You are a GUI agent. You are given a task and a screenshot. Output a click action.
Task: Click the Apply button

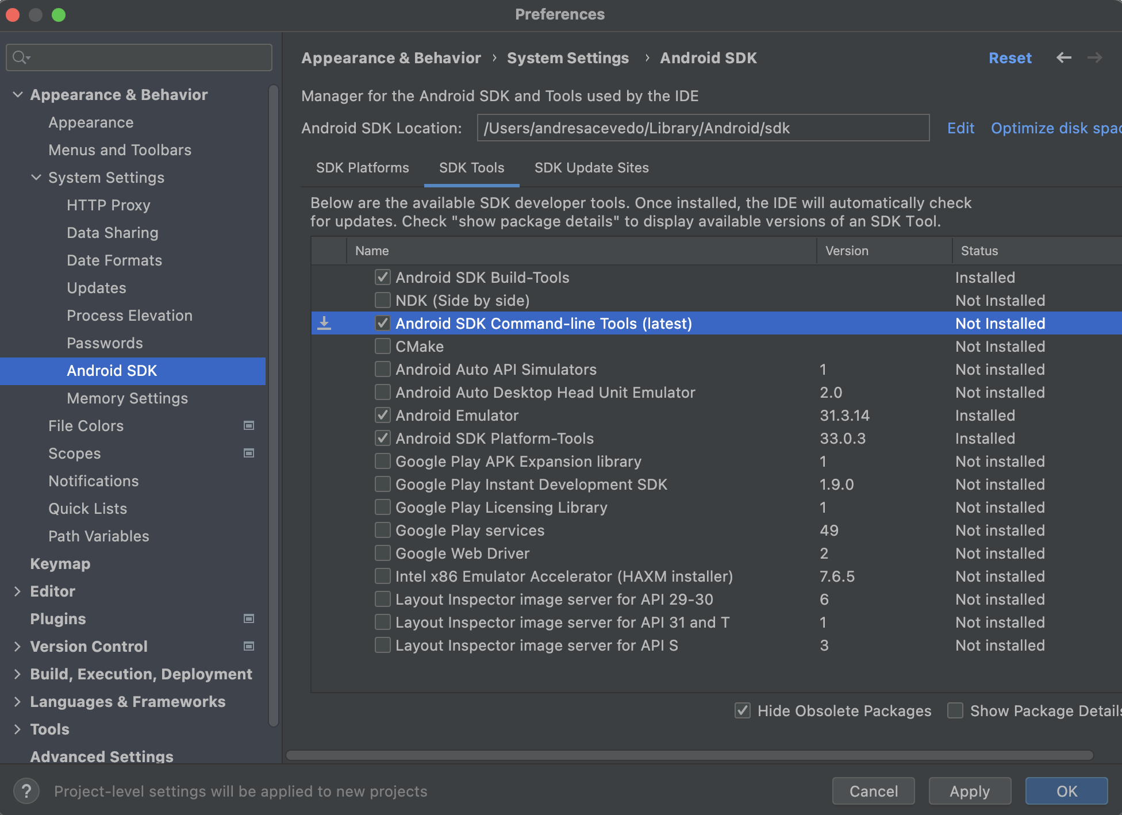[970, 791]
